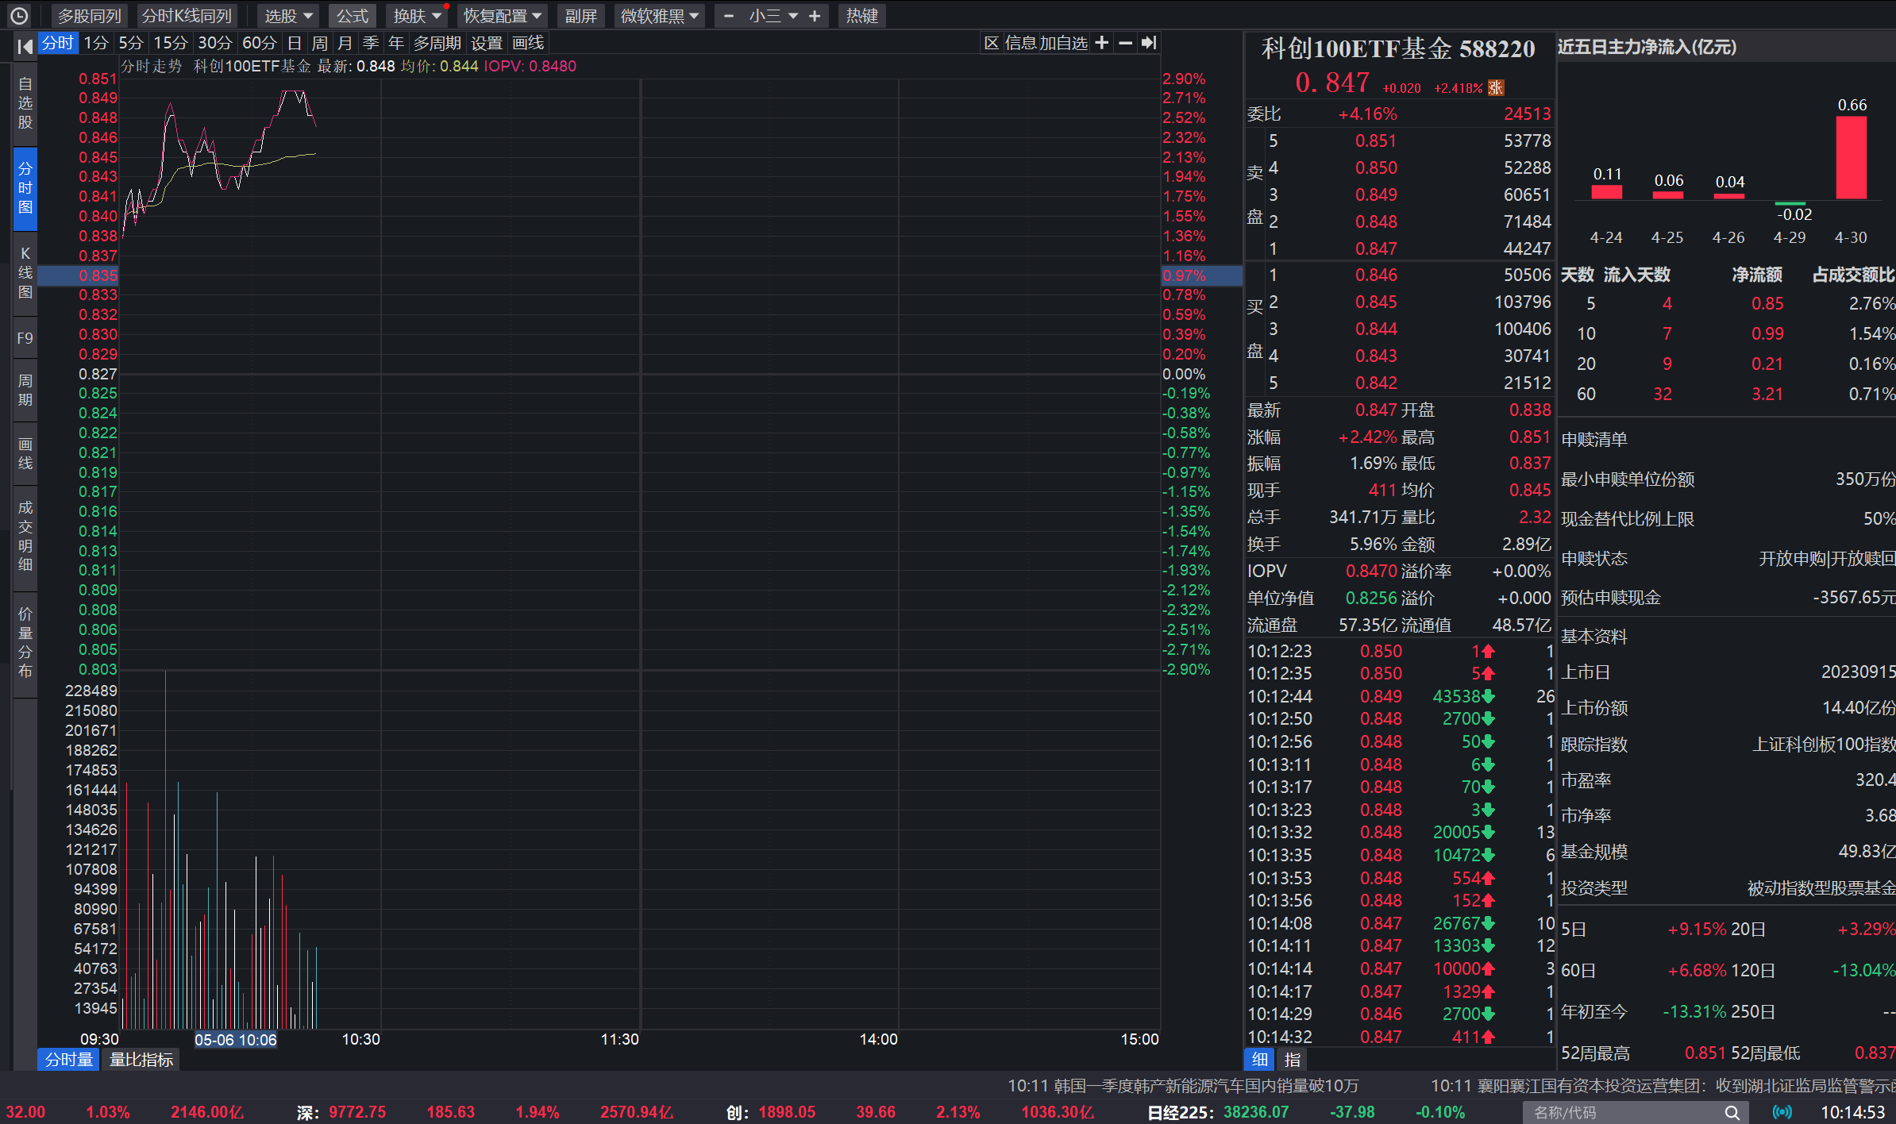Zoom out chart with the minus icon
The height and width of the screenshot is (1124, 1896).
click(x=1125, y=43)
